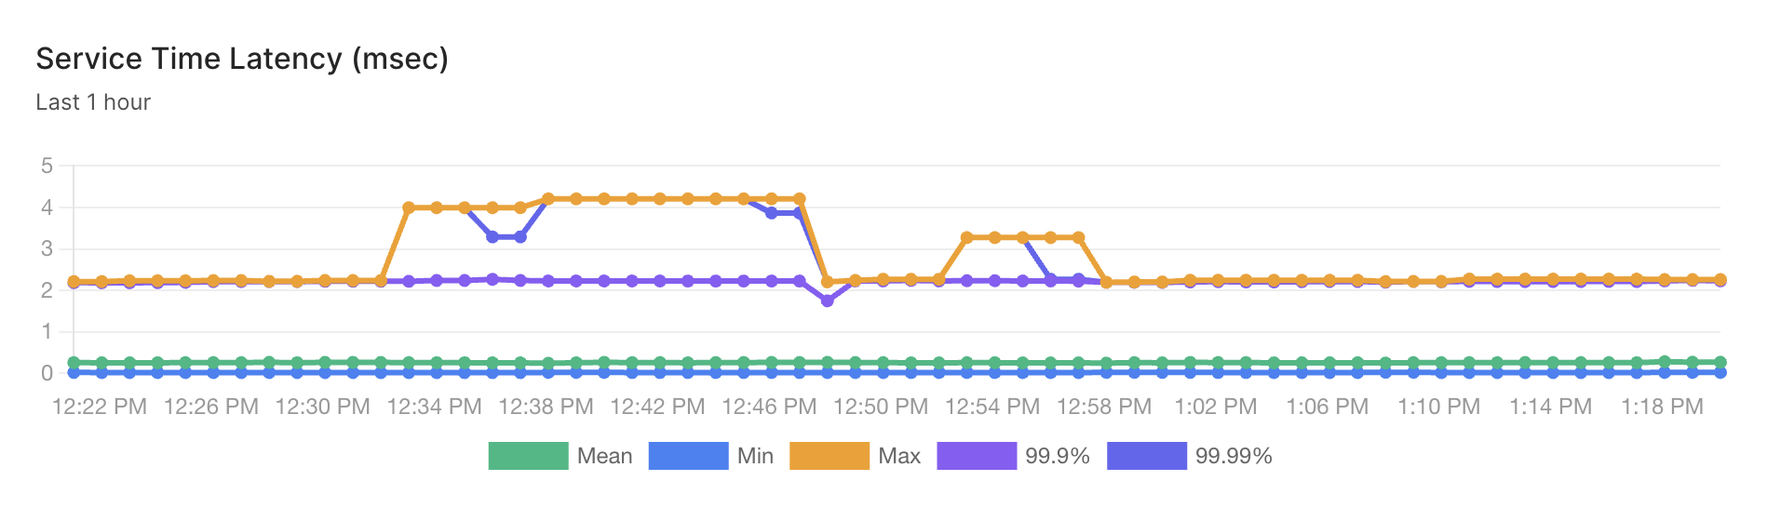Click the 12:22 PM x-axis tick label

(x=100, y=407)
